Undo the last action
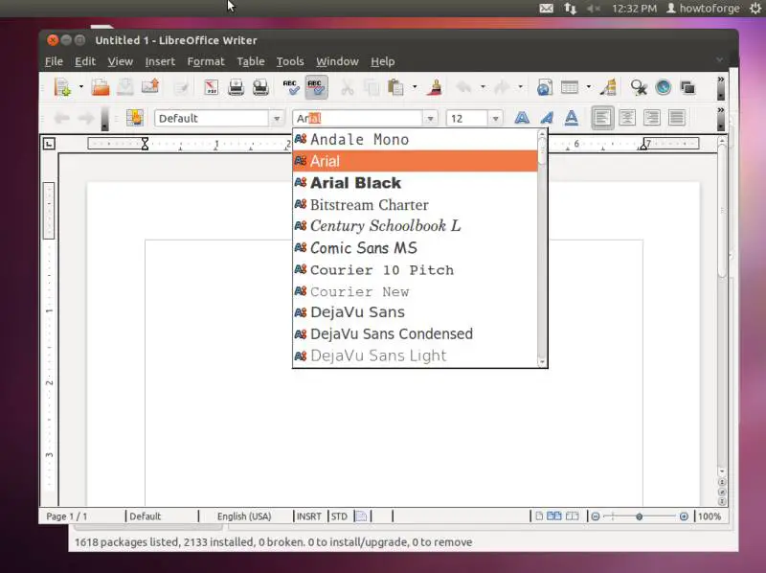Viewport: 766px width, 573px height. tap(463, 87)
